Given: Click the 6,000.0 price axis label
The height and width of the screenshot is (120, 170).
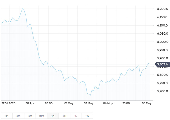Looking at the screenshot, I should pos(163,42).
